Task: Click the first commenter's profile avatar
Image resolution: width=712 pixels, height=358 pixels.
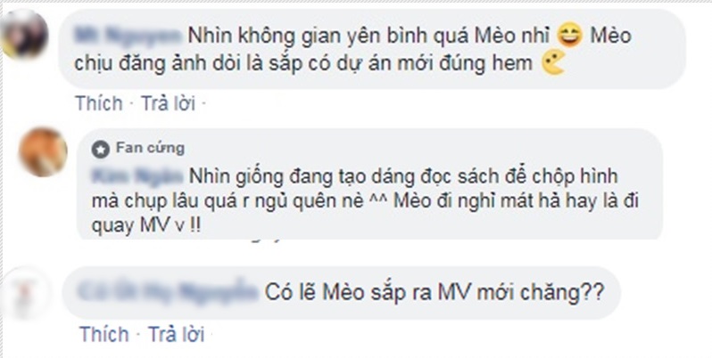Action: tap(24, 34)
